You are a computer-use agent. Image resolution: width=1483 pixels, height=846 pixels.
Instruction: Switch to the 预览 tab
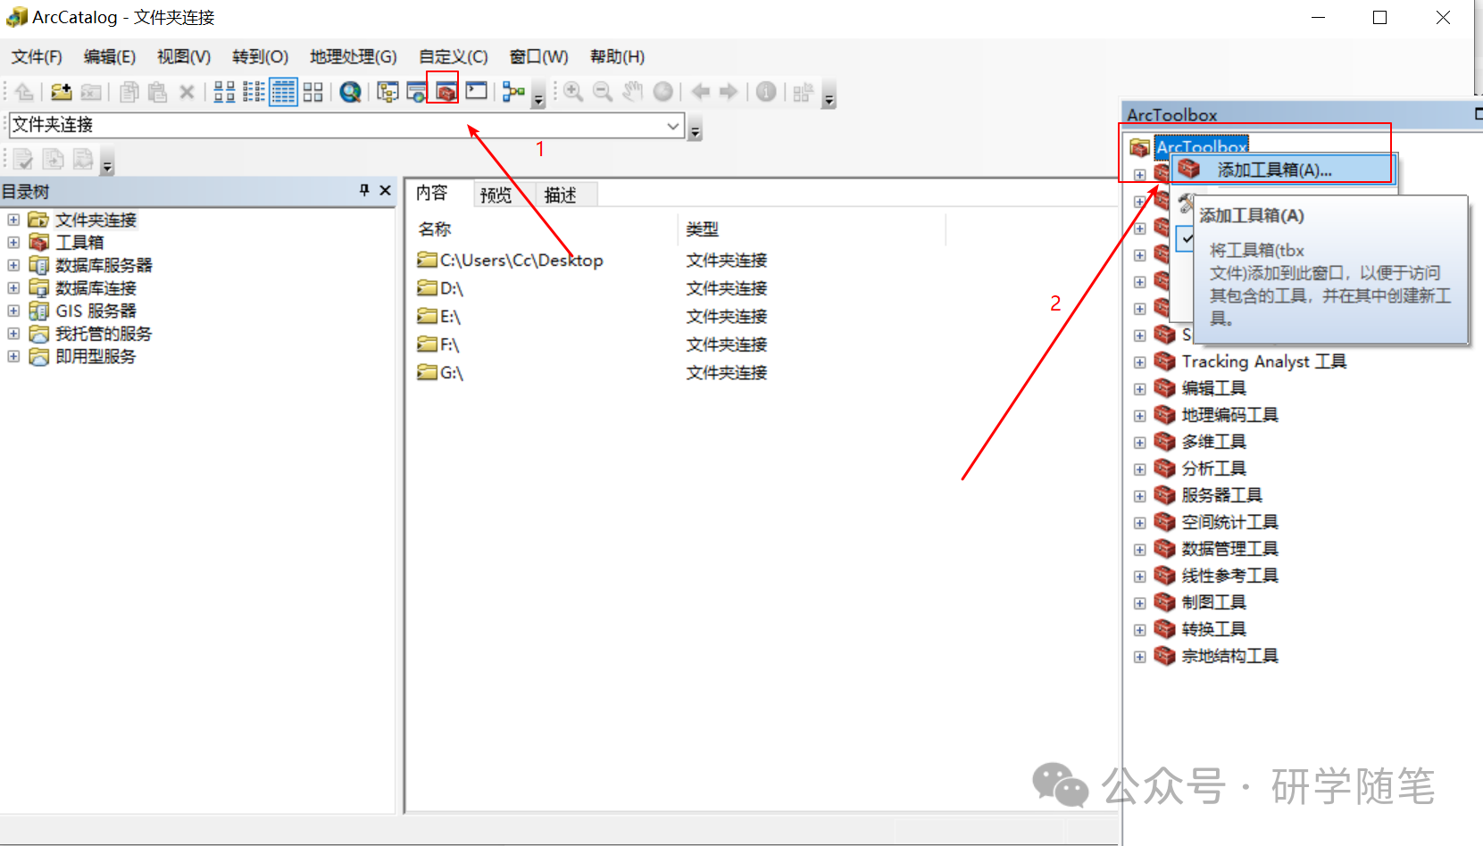[x=496, y=195]
